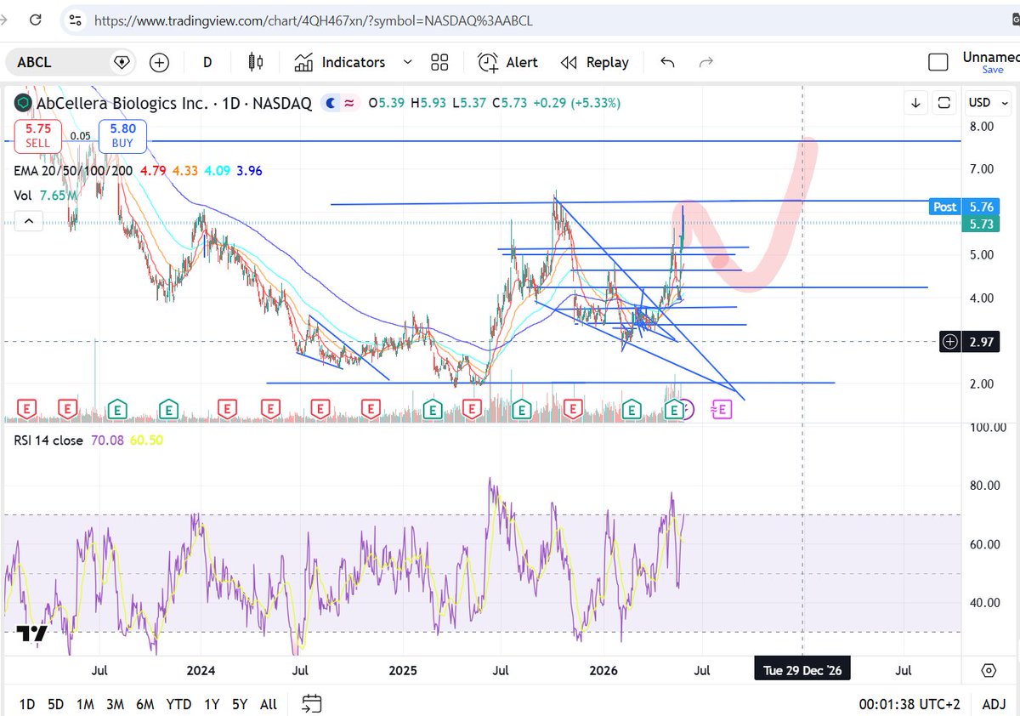The width and height of the screenshot is (1020, 716).
Task: Click the purple marker left of the pink E marker
Action: [688, 410]
